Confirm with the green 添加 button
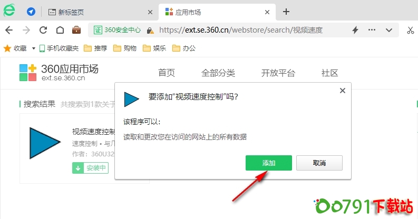Screen dimensions: 418x219 [269, 163]
